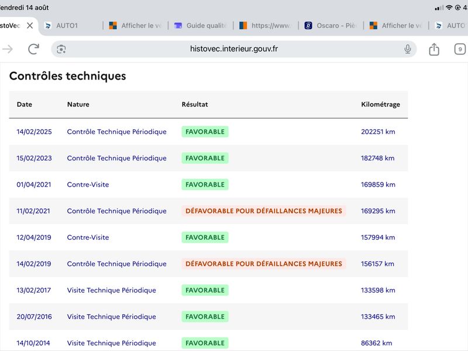
Task: Open the lens search icon in address bar
Action: (61, 49)
